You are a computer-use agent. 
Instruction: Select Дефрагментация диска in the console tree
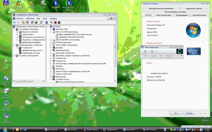point(32,50)
